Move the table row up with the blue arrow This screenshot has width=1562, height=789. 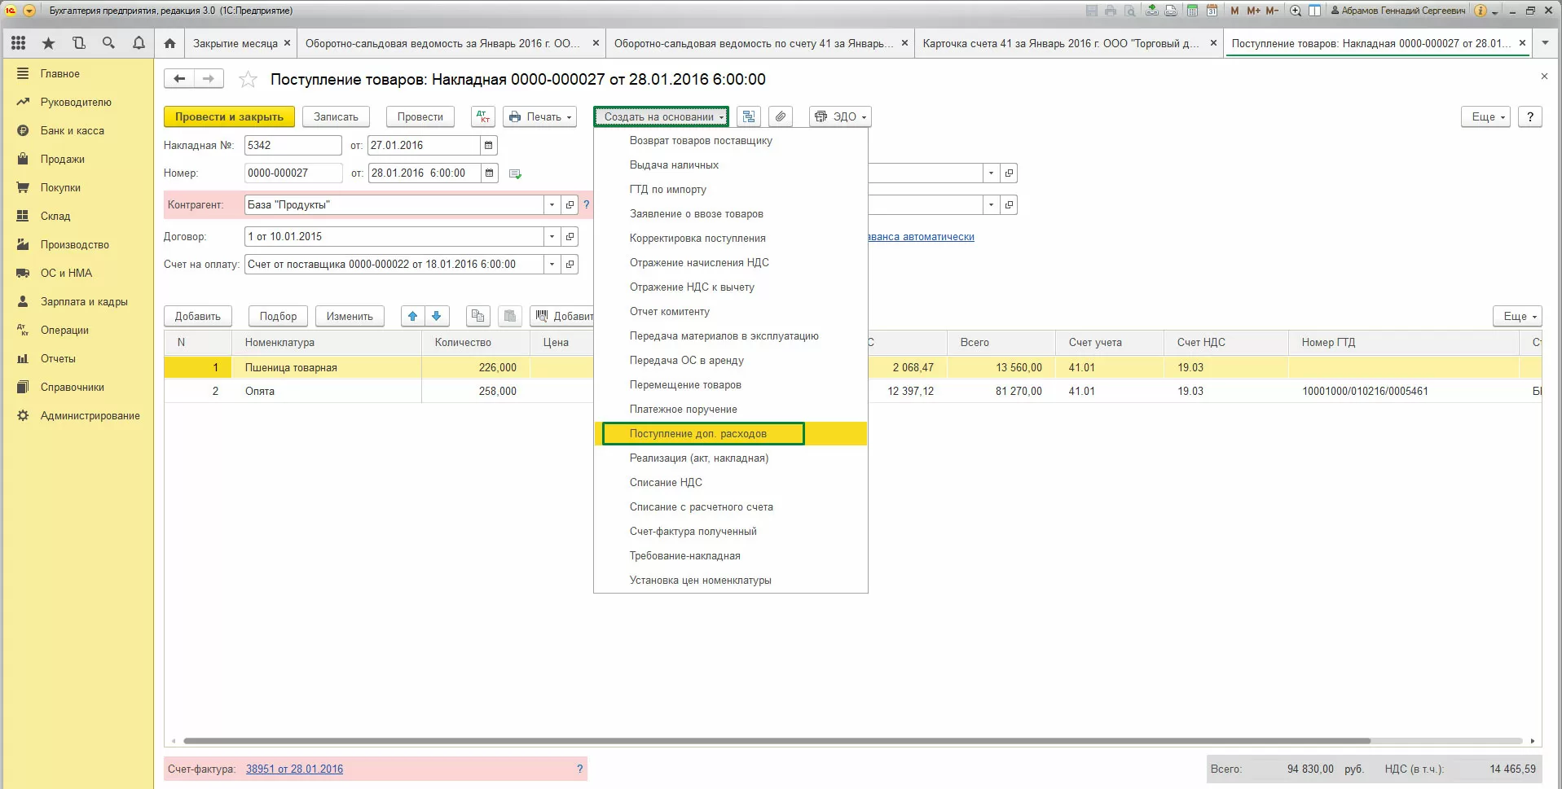pyautogui.click(x=413, y=316)
